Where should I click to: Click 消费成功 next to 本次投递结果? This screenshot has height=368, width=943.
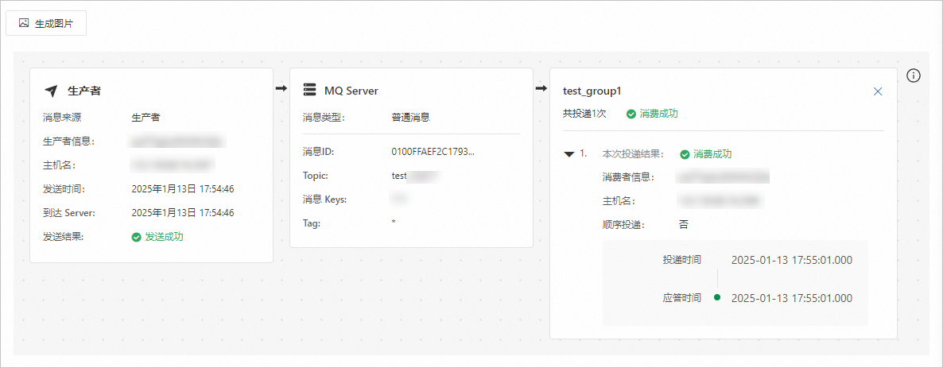[712, 154]
